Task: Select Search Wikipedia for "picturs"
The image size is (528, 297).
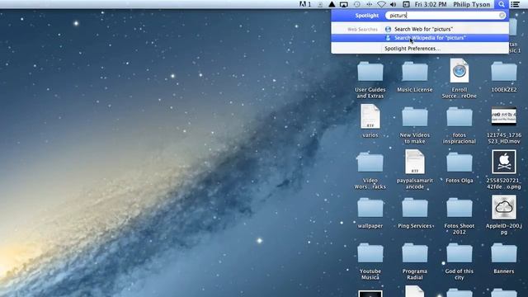Action: point(420,38)
